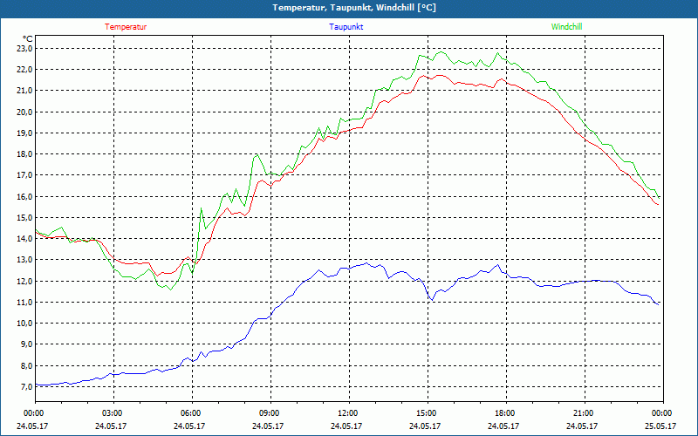
Task: Click the 25.05.17 date label
Action: pyautogui.click(x=662, y=426)
